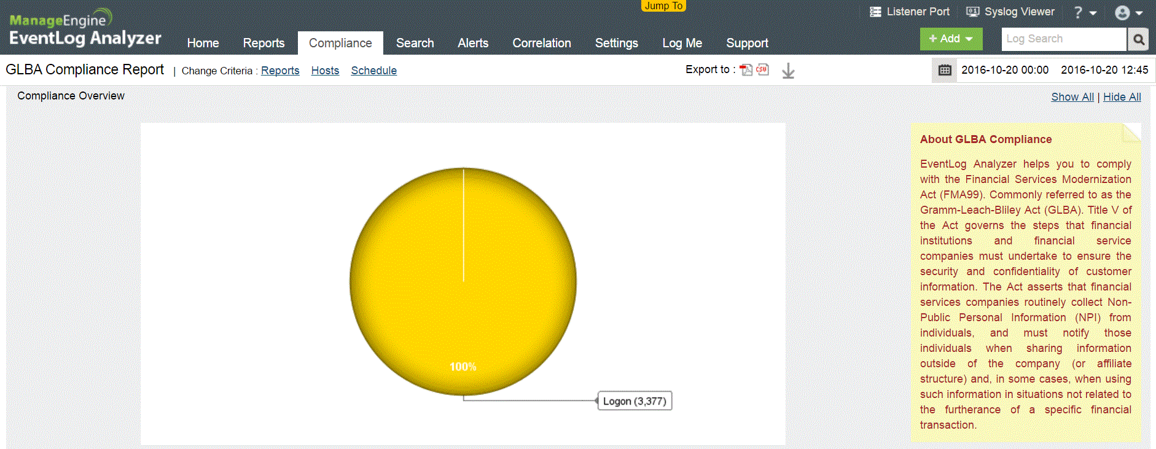Click the About GLBA Compliance heading
The image size is (1156, 449).
(x=986, y=139)
